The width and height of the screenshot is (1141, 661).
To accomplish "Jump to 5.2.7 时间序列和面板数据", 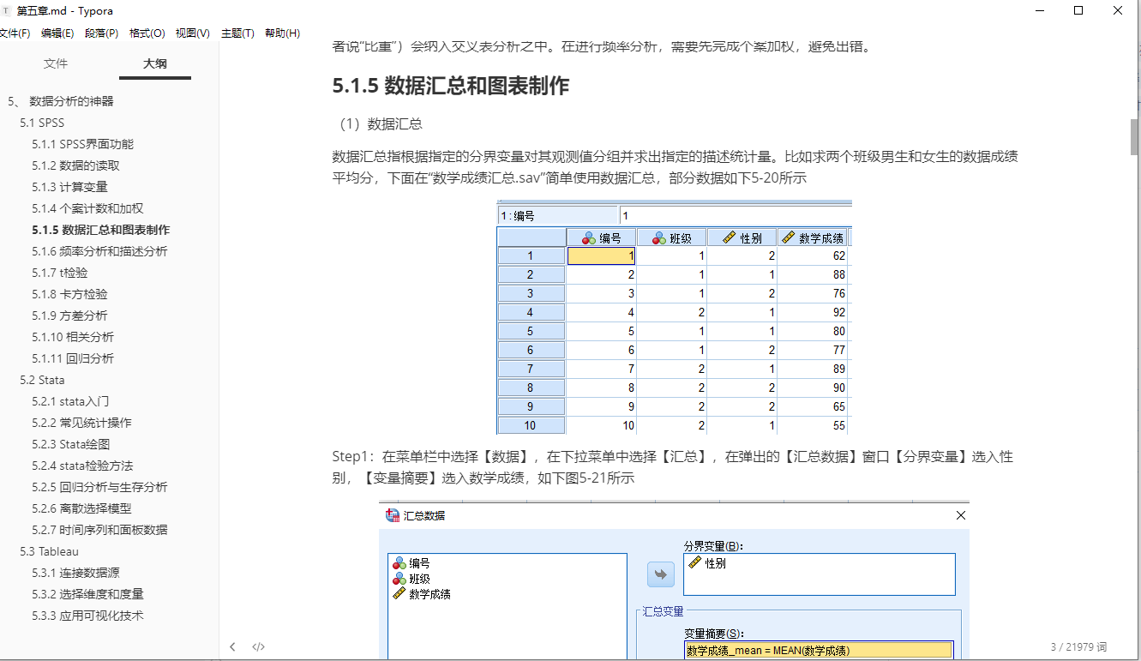I will (100, 530).
